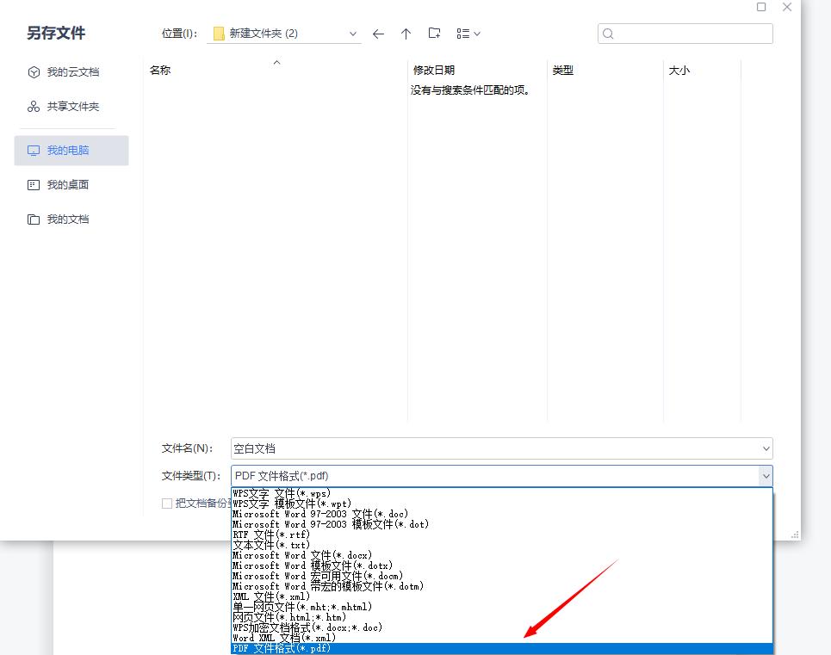Open the 位置 location dropdown

tap(352, 34)
